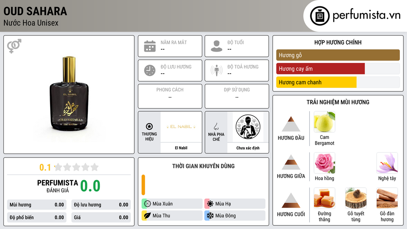
Task: Click the calendar icon beside Năm ra mắt
Action: click(x=150, y=46)
